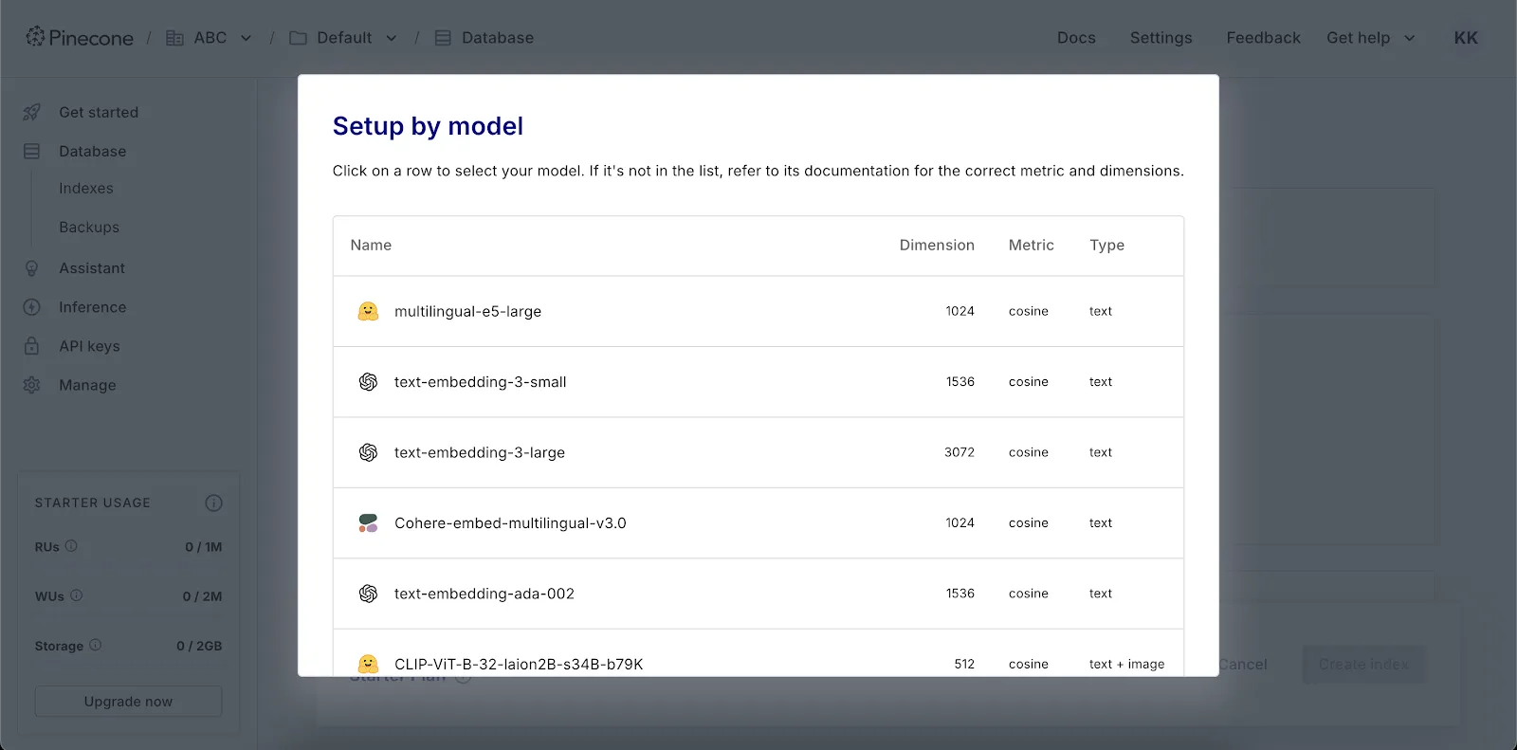
Task: Click the Name column header
Action: point(371,245)
